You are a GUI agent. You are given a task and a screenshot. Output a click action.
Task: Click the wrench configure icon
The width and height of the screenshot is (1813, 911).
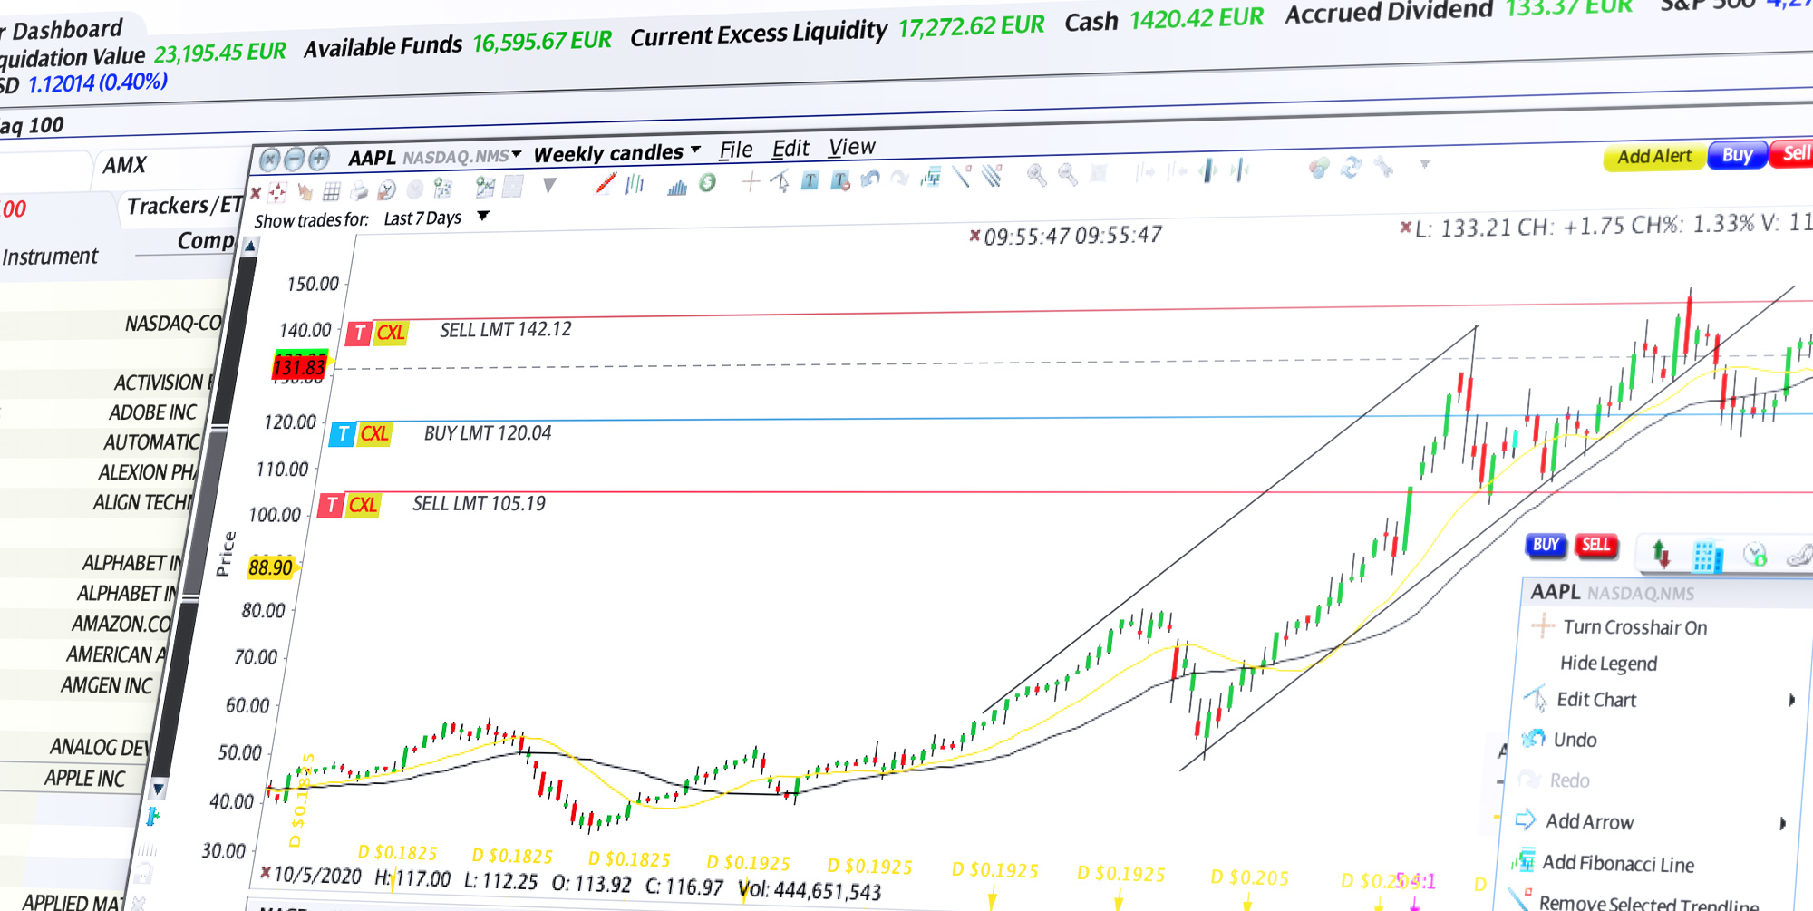click(x=1383, y=166)
